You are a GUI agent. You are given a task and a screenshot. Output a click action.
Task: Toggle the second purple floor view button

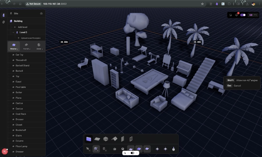139,149
